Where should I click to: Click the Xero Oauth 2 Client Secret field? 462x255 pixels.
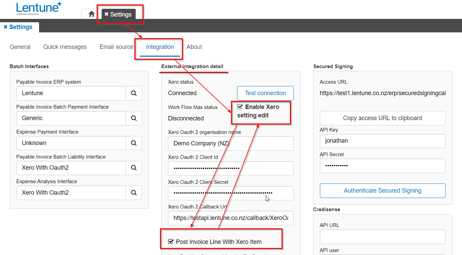tap(231, 193)
